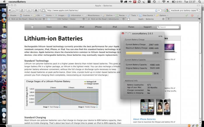Open the Miscellaneous dropdown in developer toolbar

click(93, 15)
